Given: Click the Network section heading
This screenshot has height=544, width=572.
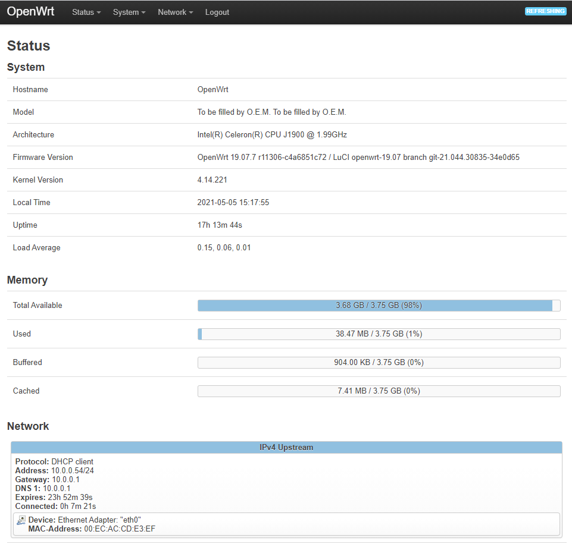Looking at the screenshot, I should point(28,426).
